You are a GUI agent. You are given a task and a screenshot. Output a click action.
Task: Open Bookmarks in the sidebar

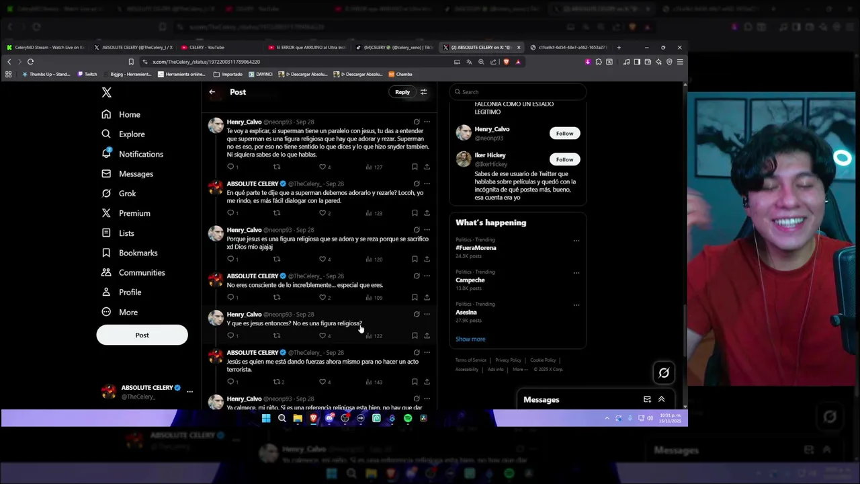(x=130, y=253)
